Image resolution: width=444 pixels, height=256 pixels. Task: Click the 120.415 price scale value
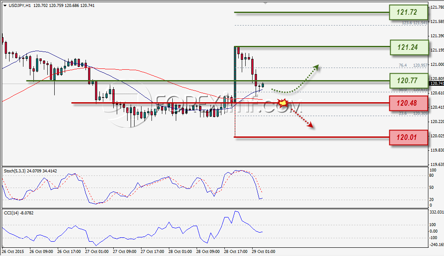437,107
